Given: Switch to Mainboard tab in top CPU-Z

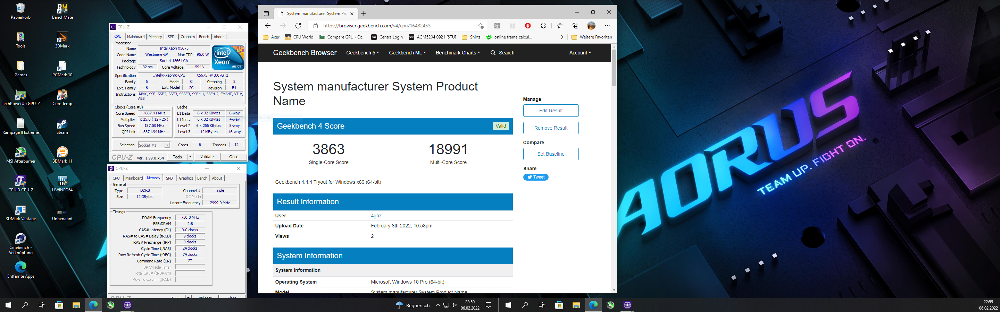Looking at the screenshot, I should pos(136,37).
